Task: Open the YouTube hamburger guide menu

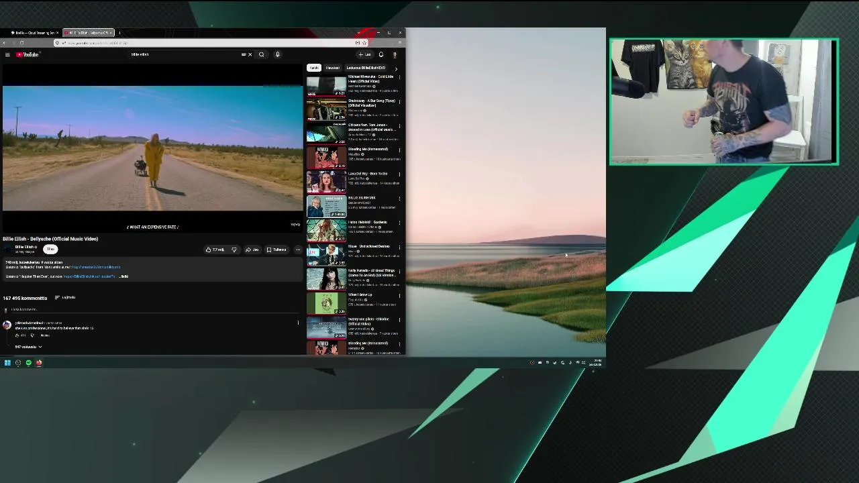Action: click(x=7, y=54)
